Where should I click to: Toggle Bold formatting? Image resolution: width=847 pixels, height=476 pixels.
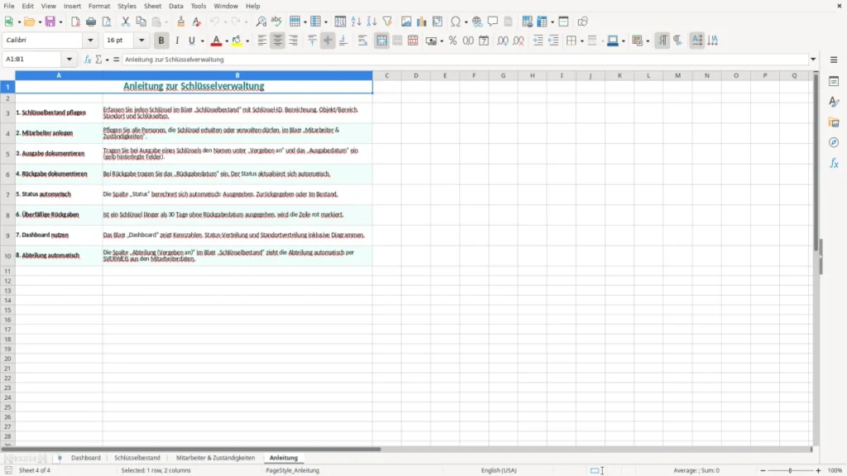coord(161,40)
